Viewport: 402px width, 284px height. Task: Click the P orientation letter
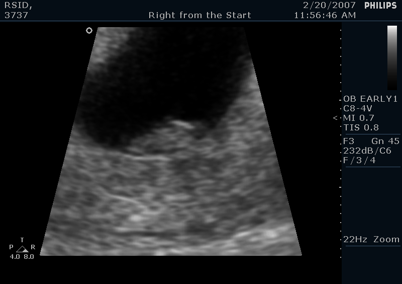tap(11, 247)
